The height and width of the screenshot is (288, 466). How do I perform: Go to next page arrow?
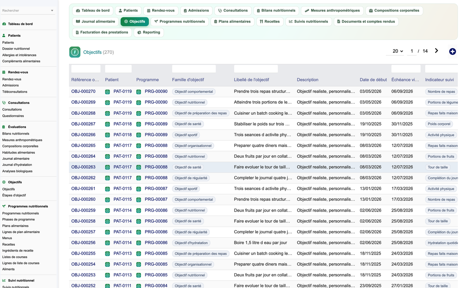coord(436,51)
